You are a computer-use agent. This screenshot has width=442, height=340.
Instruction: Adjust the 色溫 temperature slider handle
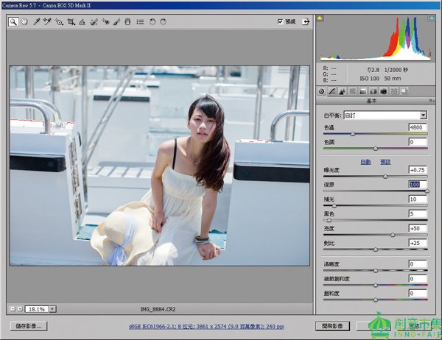(353, 134)
